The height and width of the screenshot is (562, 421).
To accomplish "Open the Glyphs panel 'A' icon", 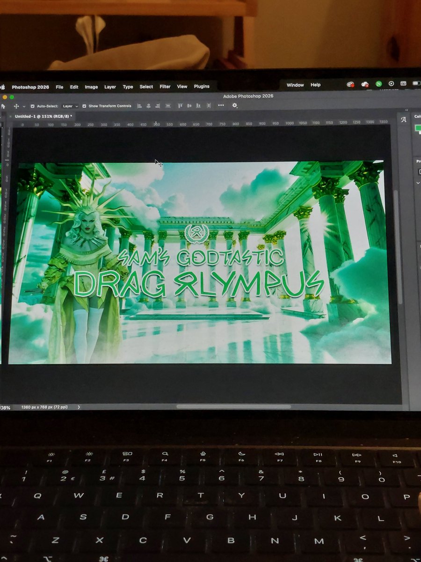I will click(x=404, y=120).
